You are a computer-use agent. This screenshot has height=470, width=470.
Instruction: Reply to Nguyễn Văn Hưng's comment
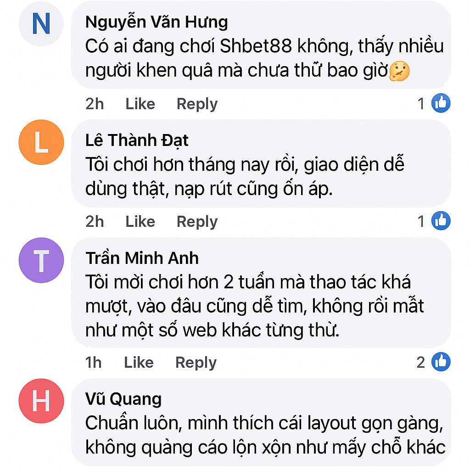click(196, 103)
